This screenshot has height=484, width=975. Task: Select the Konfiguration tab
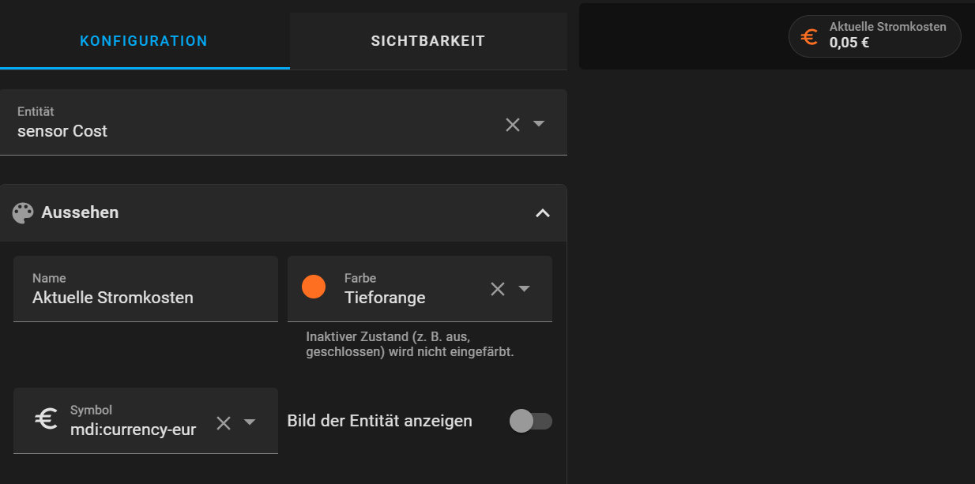tap(144, 41)
